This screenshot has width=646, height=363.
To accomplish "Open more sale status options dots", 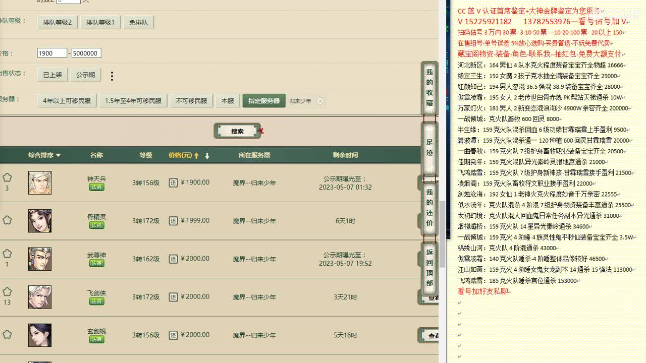I will pos(112,76).
